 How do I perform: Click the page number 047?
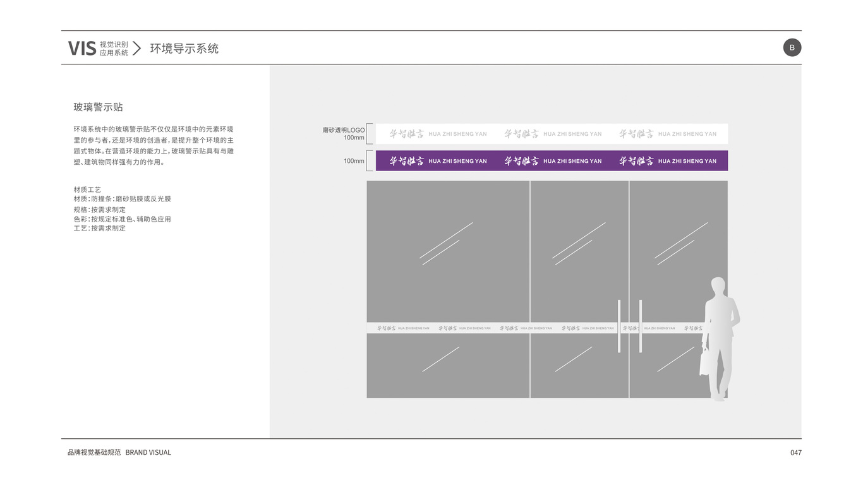(x=795, y=452)
